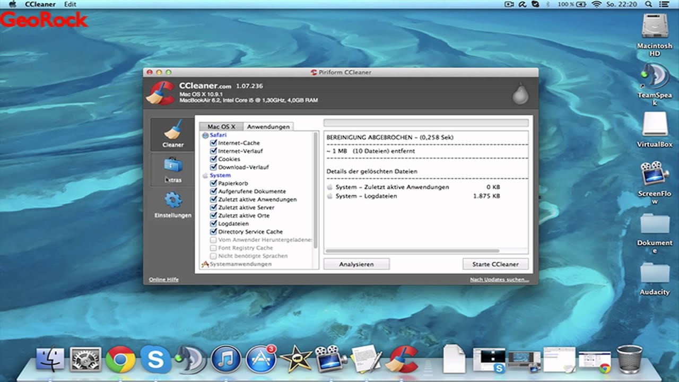Check Font Registry Cache option
Viewport: 679px width, 382px height.
click(214, 248)
